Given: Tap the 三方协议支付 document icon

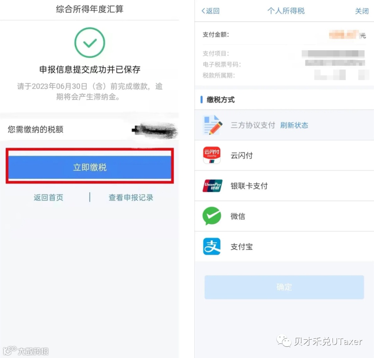Looking at the screenshot, I should pos(213,125).
